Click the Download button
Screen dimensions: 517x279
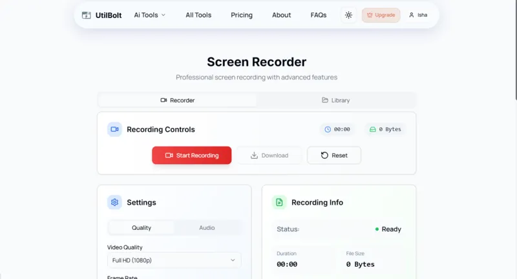(x=269, y=155)
